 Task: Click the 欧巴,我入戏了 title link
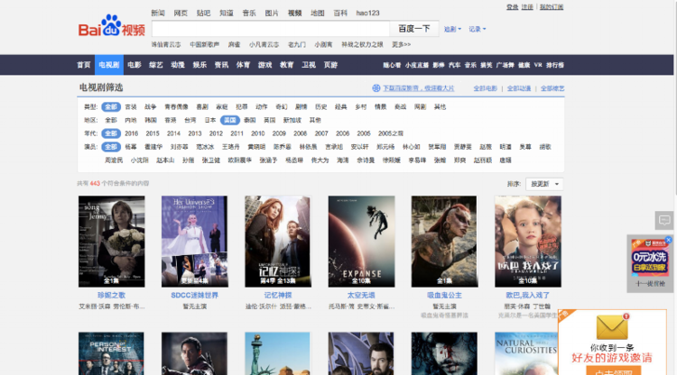point(528,296)
